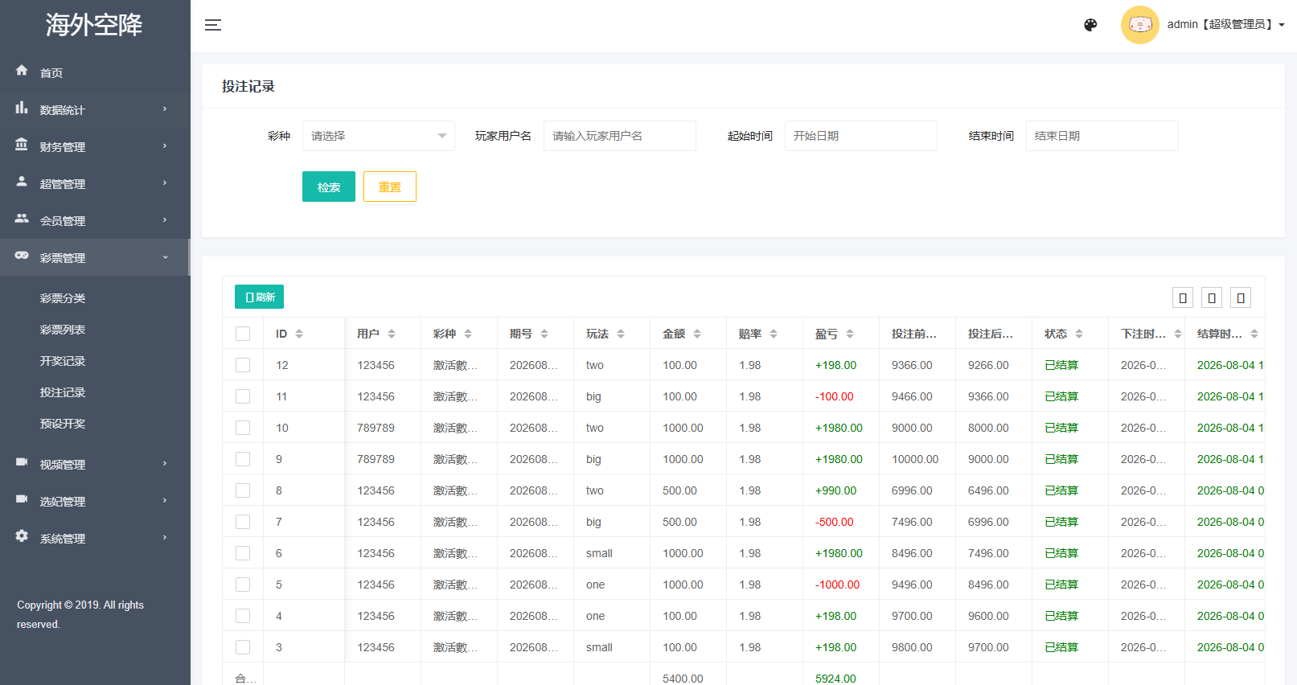The image size is (1297, 685).
Task: Click the home icon in sidebar
Action: point(22,71)
